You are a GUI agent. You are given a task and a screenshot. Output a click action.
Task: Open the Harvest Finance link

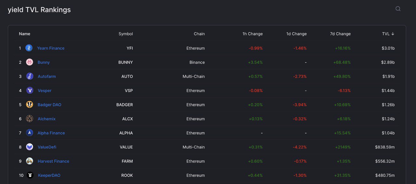click(53, 161)
